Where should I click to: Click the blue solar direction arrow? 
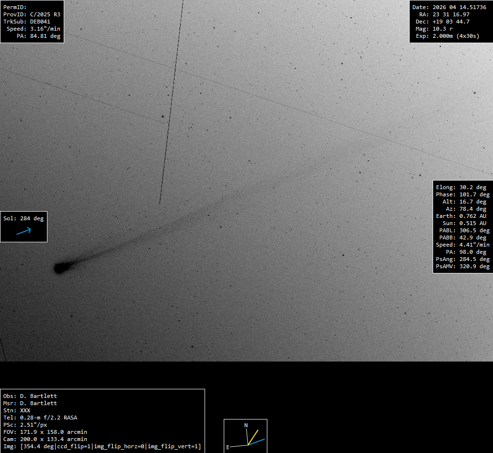coord(23,231)
